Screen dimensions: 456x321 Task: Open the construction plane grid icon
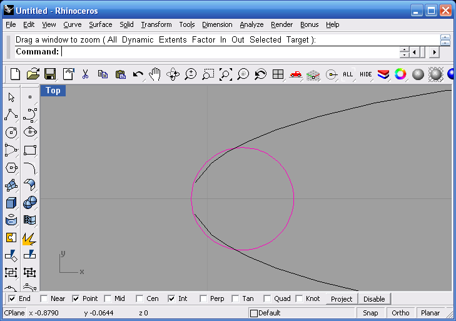313,75
